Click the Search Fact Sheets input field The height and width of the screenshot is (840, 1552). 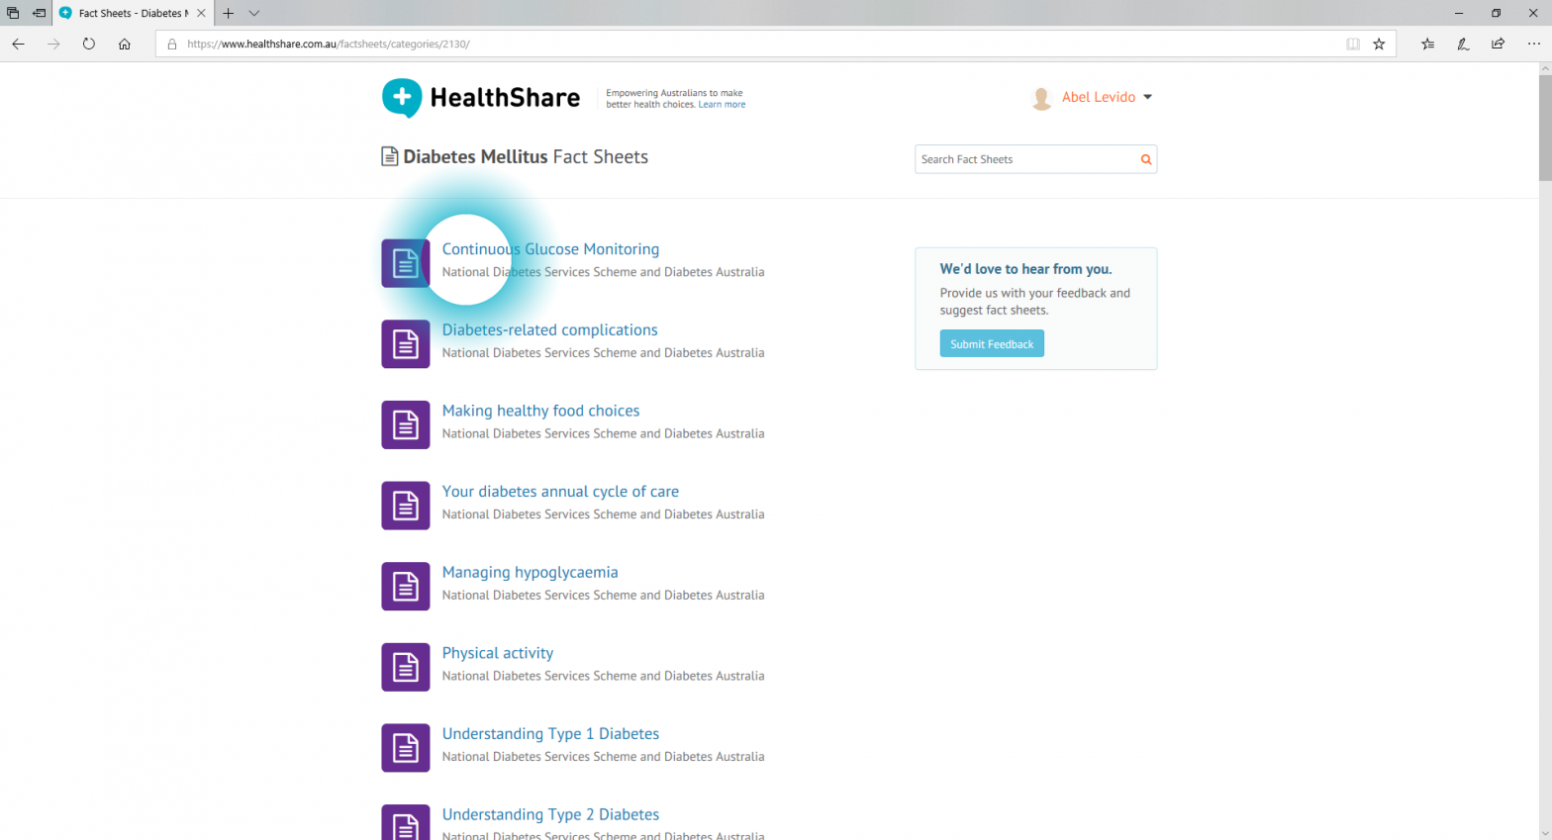point(1024,159)
